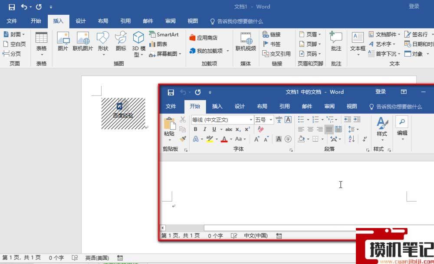
Task: Click 登录 sign-in in outer window
Action: (414, 7)
